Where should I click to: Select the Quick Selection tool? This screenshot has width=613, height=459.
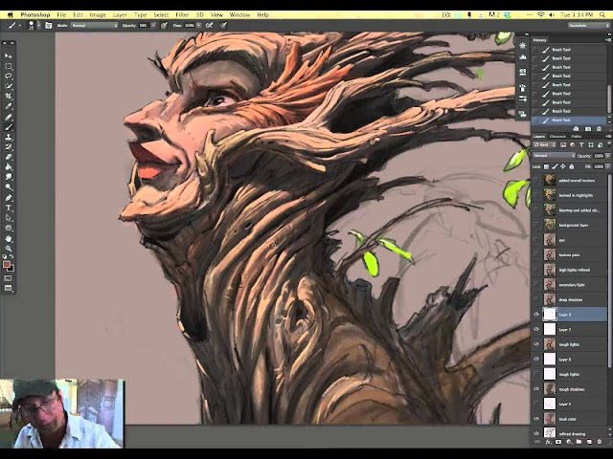(9, 86)
